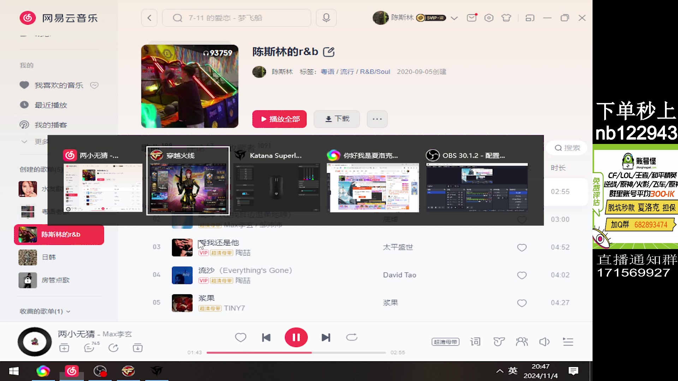This screenshot has height=381, width=678.
Task: Open lyrics view icon
Action: (475, 341)
